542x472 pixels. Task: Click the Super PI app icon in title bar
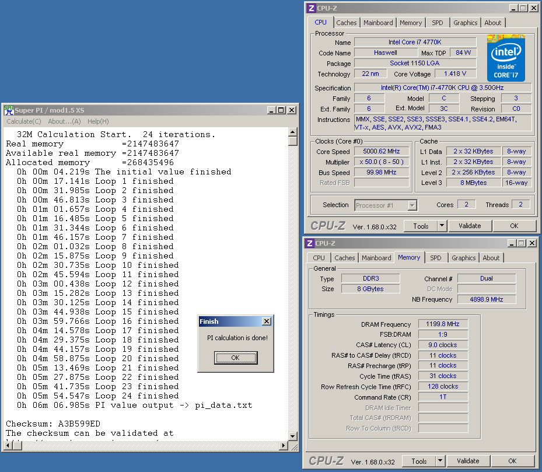pos(9,110)
